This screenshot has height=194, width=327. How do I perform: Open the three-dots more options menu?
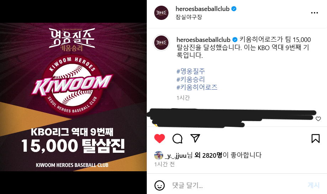pyautogui.click(x=314, y=13)
